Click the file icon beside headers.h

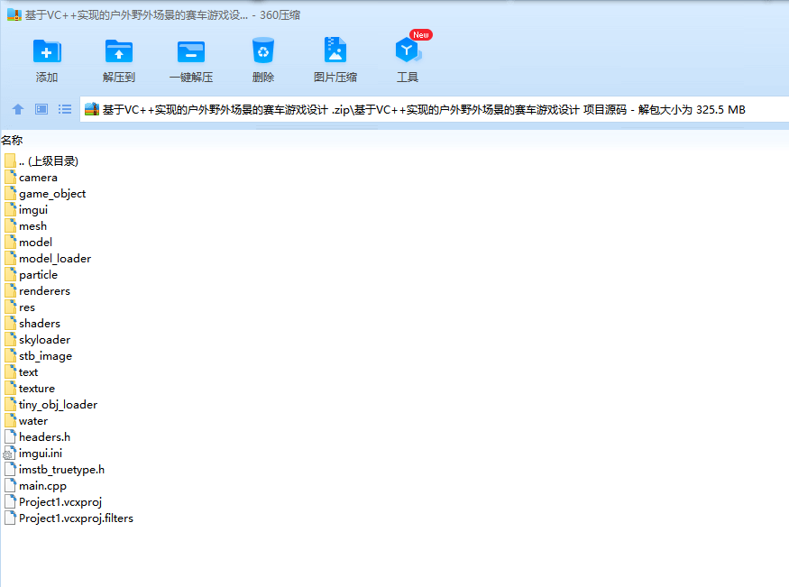11,436
